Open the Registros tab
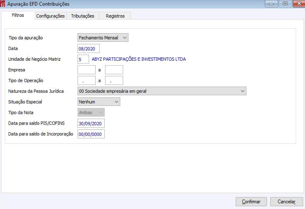This screenshot has height=209, width=305. (x=115, y=16)
